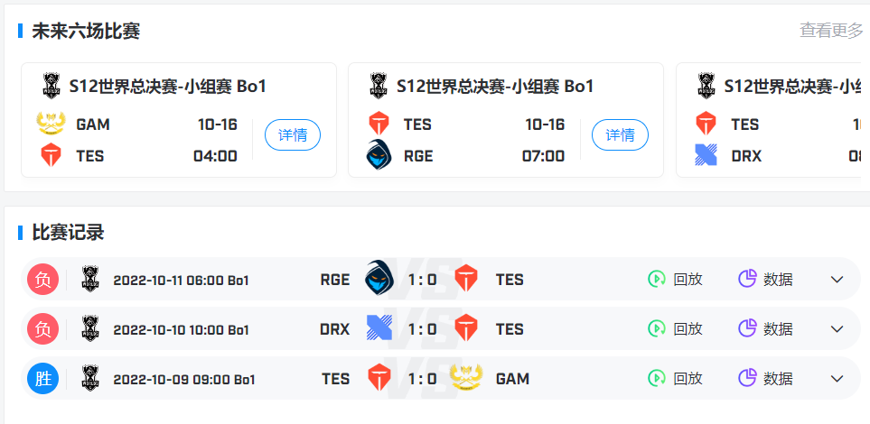Click the DRX logo in the 2022-10-10 record
The width and height of the screenshot is (870, 424).
(379, 327)
